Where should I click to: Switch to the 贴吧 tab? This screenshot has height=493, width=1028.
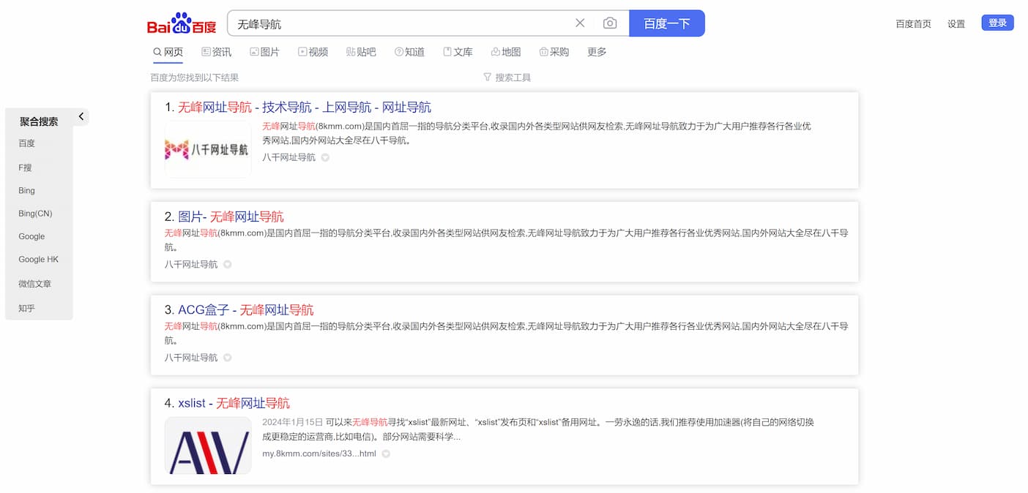point(361,52)
